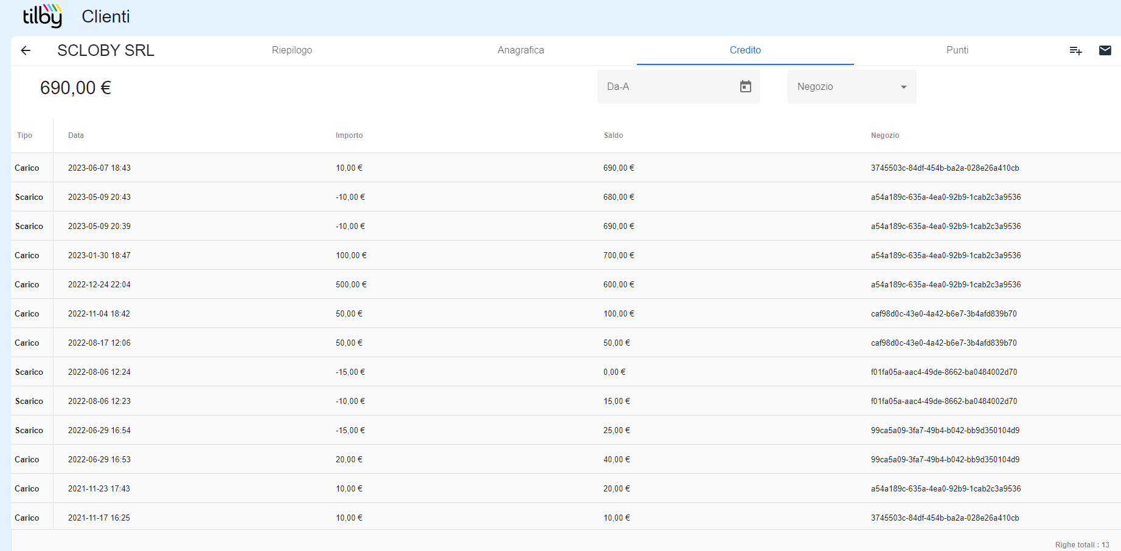Click the envelope mail icon
This screenshot has width=1121, height=551.
point(1105,50)
